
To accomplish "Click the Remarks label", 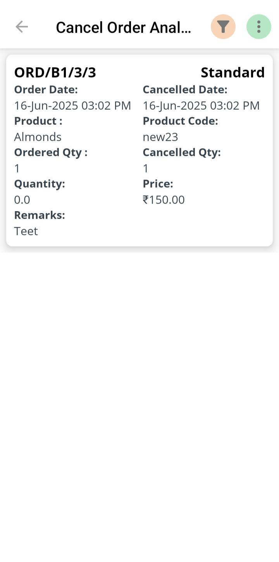I will coord(40,215).
